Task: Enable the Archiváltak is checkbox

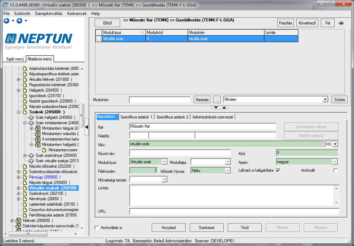Action: [x=97, y=228]
